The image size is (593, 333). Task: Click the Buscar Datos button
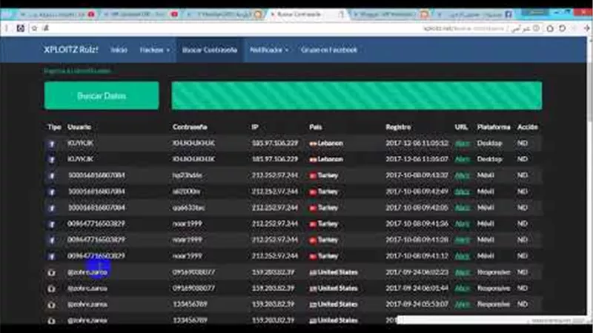tap(102, 95)
